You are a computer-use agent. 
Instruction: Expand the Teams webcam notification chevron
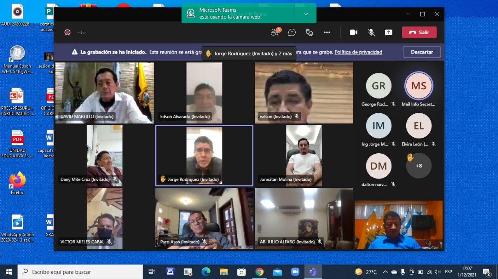[x=306, y=14]
